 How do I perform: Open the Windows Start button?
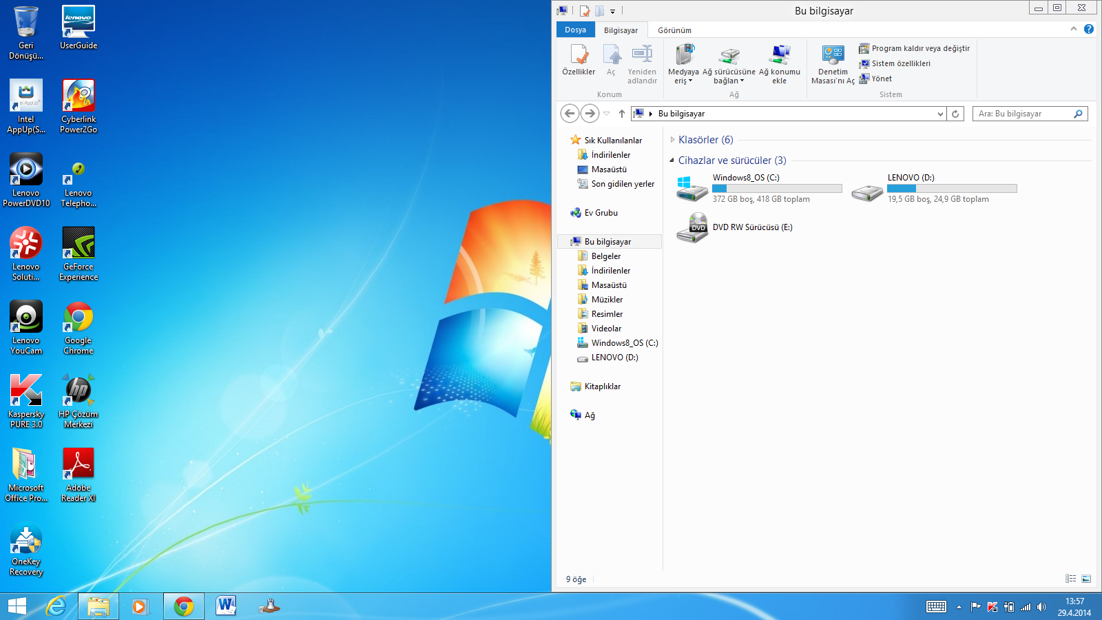point(17,606)
